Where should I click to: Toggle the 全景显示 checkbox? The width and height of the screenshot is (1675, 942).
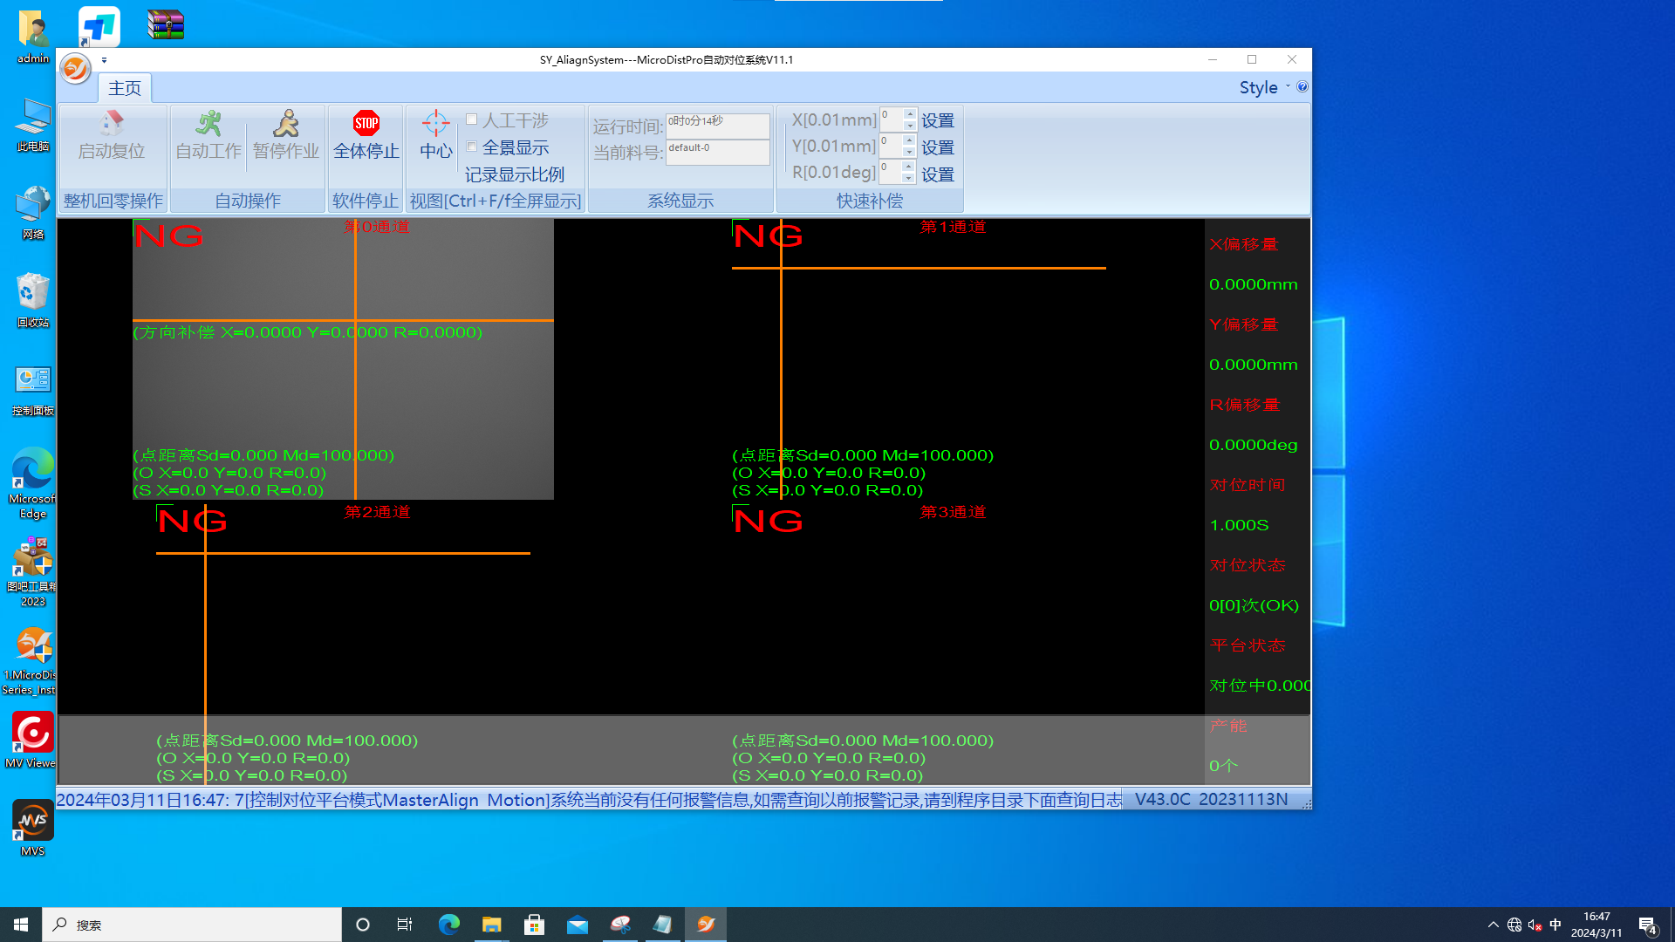coord(472,147)
